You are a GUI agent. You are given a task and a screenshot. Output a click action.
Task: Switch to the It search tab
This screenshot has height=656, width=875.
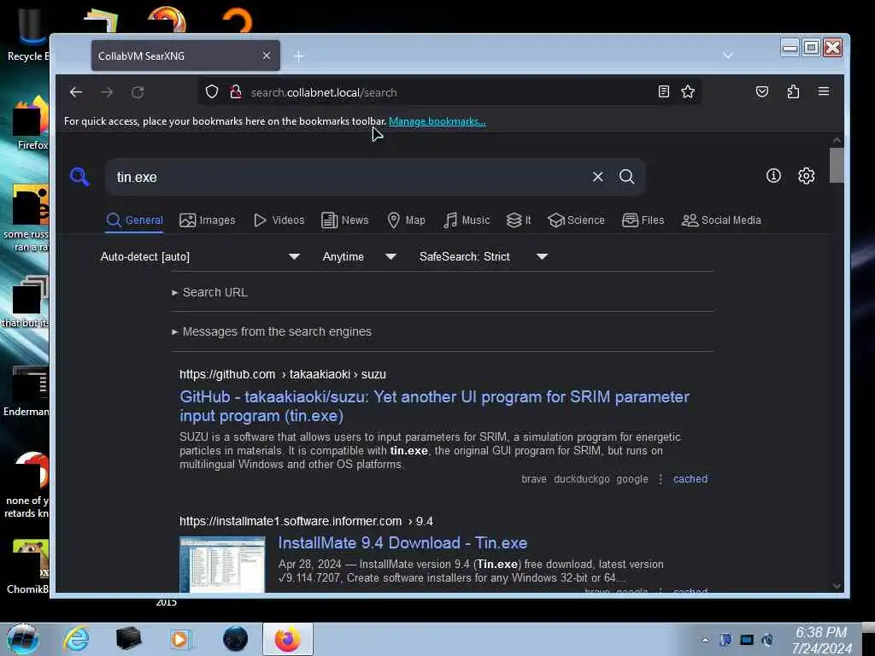(519, 220)
